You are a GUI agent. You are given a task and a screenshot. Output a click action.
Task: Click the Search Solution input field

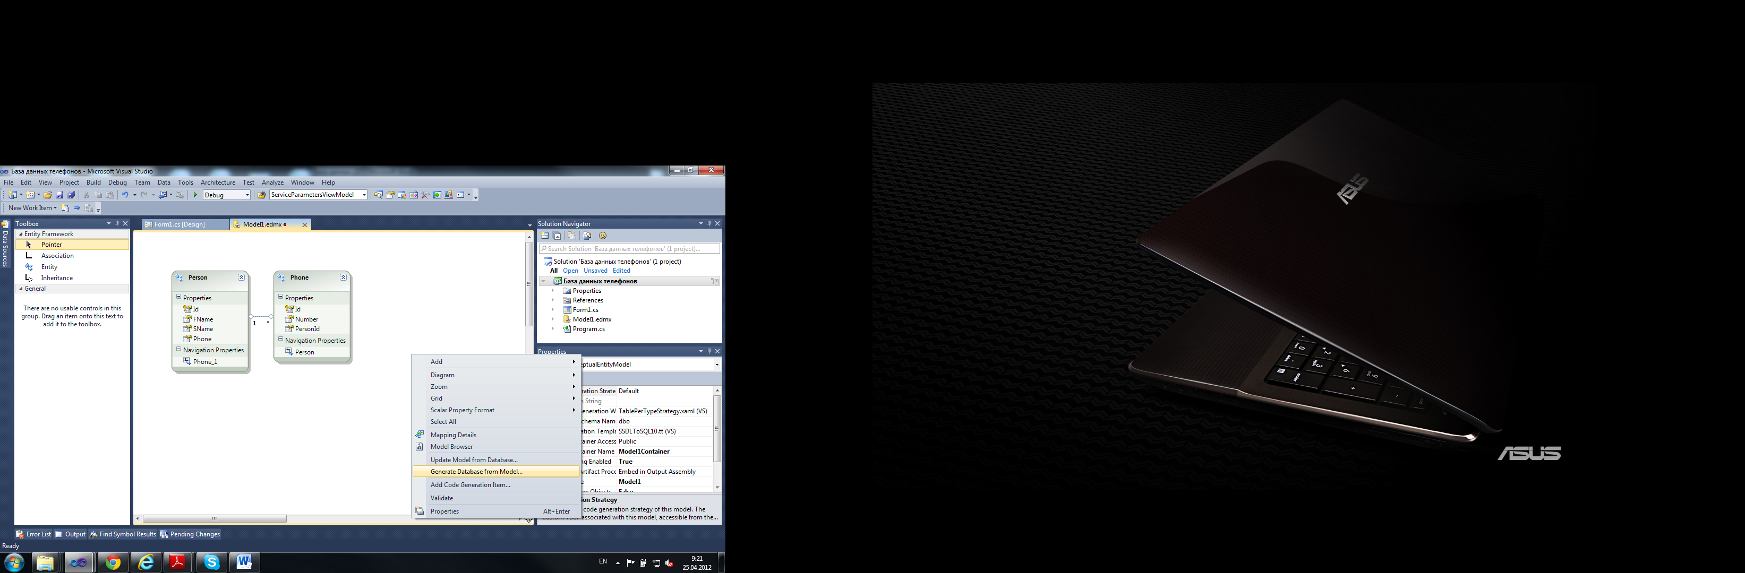click(629, 249)
